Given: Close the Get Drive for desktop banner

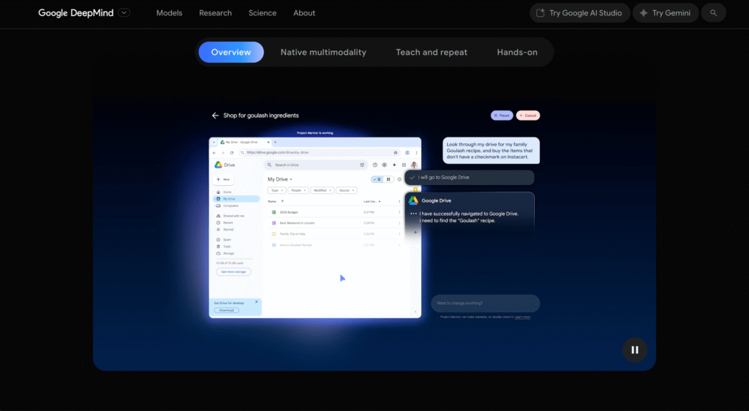Looking at the screenshot, I should click(257, 302).
